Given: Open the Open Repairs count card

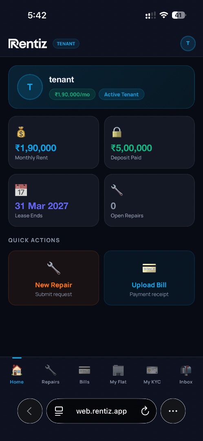Looking at the screenshot, I should 149,200.
